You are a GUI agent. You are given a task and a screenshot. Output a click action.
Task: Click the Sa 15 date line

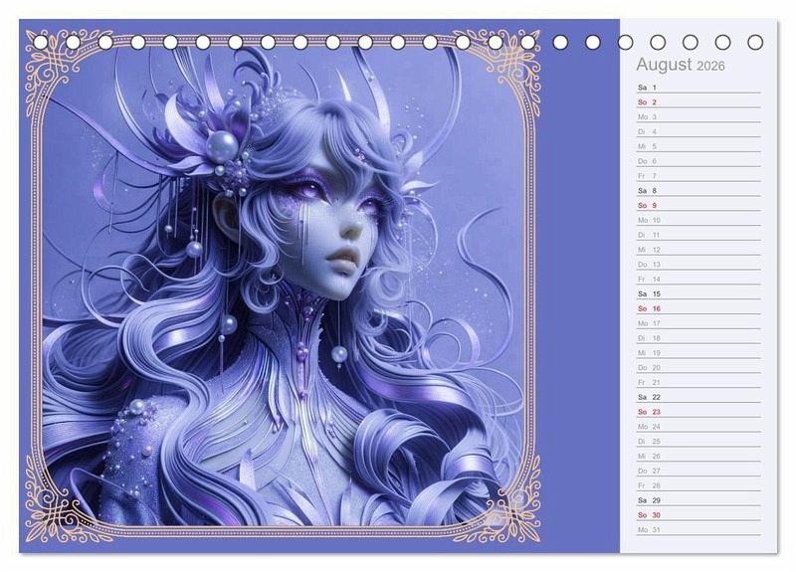(696, 293)
